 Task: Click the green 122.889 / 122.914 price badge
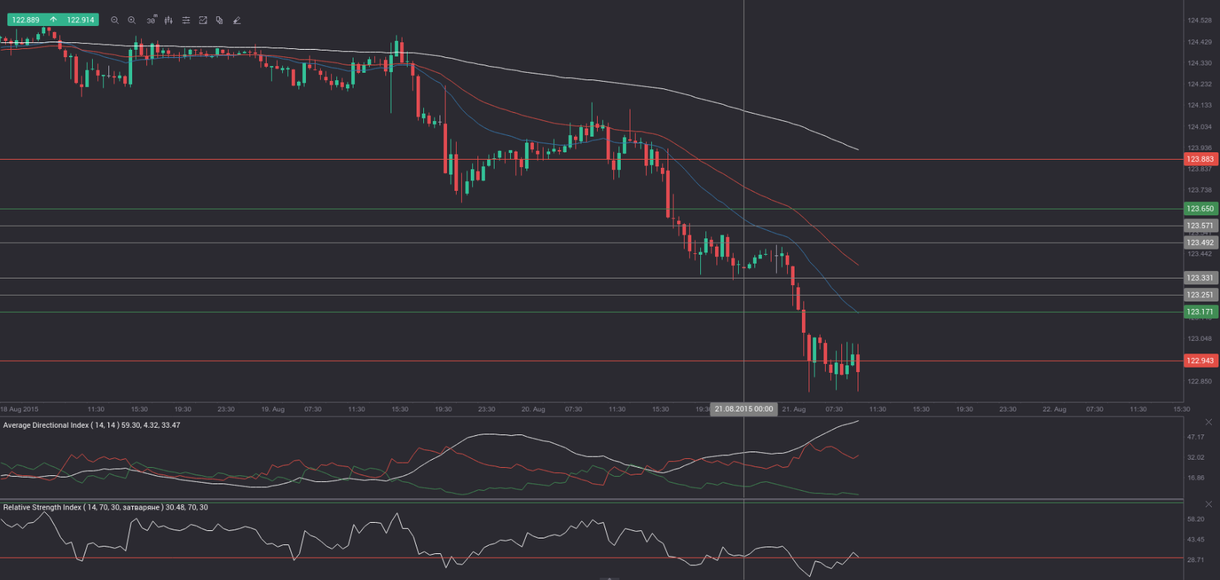coord(53,20)
